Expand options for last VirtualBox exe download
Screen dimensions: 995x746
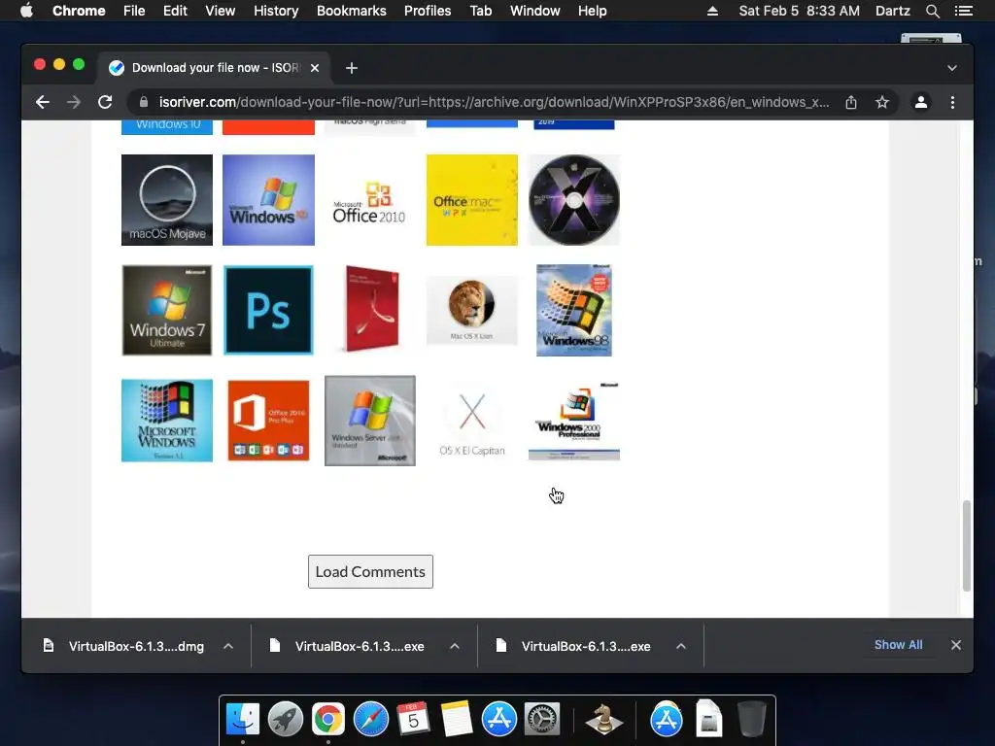(x=681, y=646)
